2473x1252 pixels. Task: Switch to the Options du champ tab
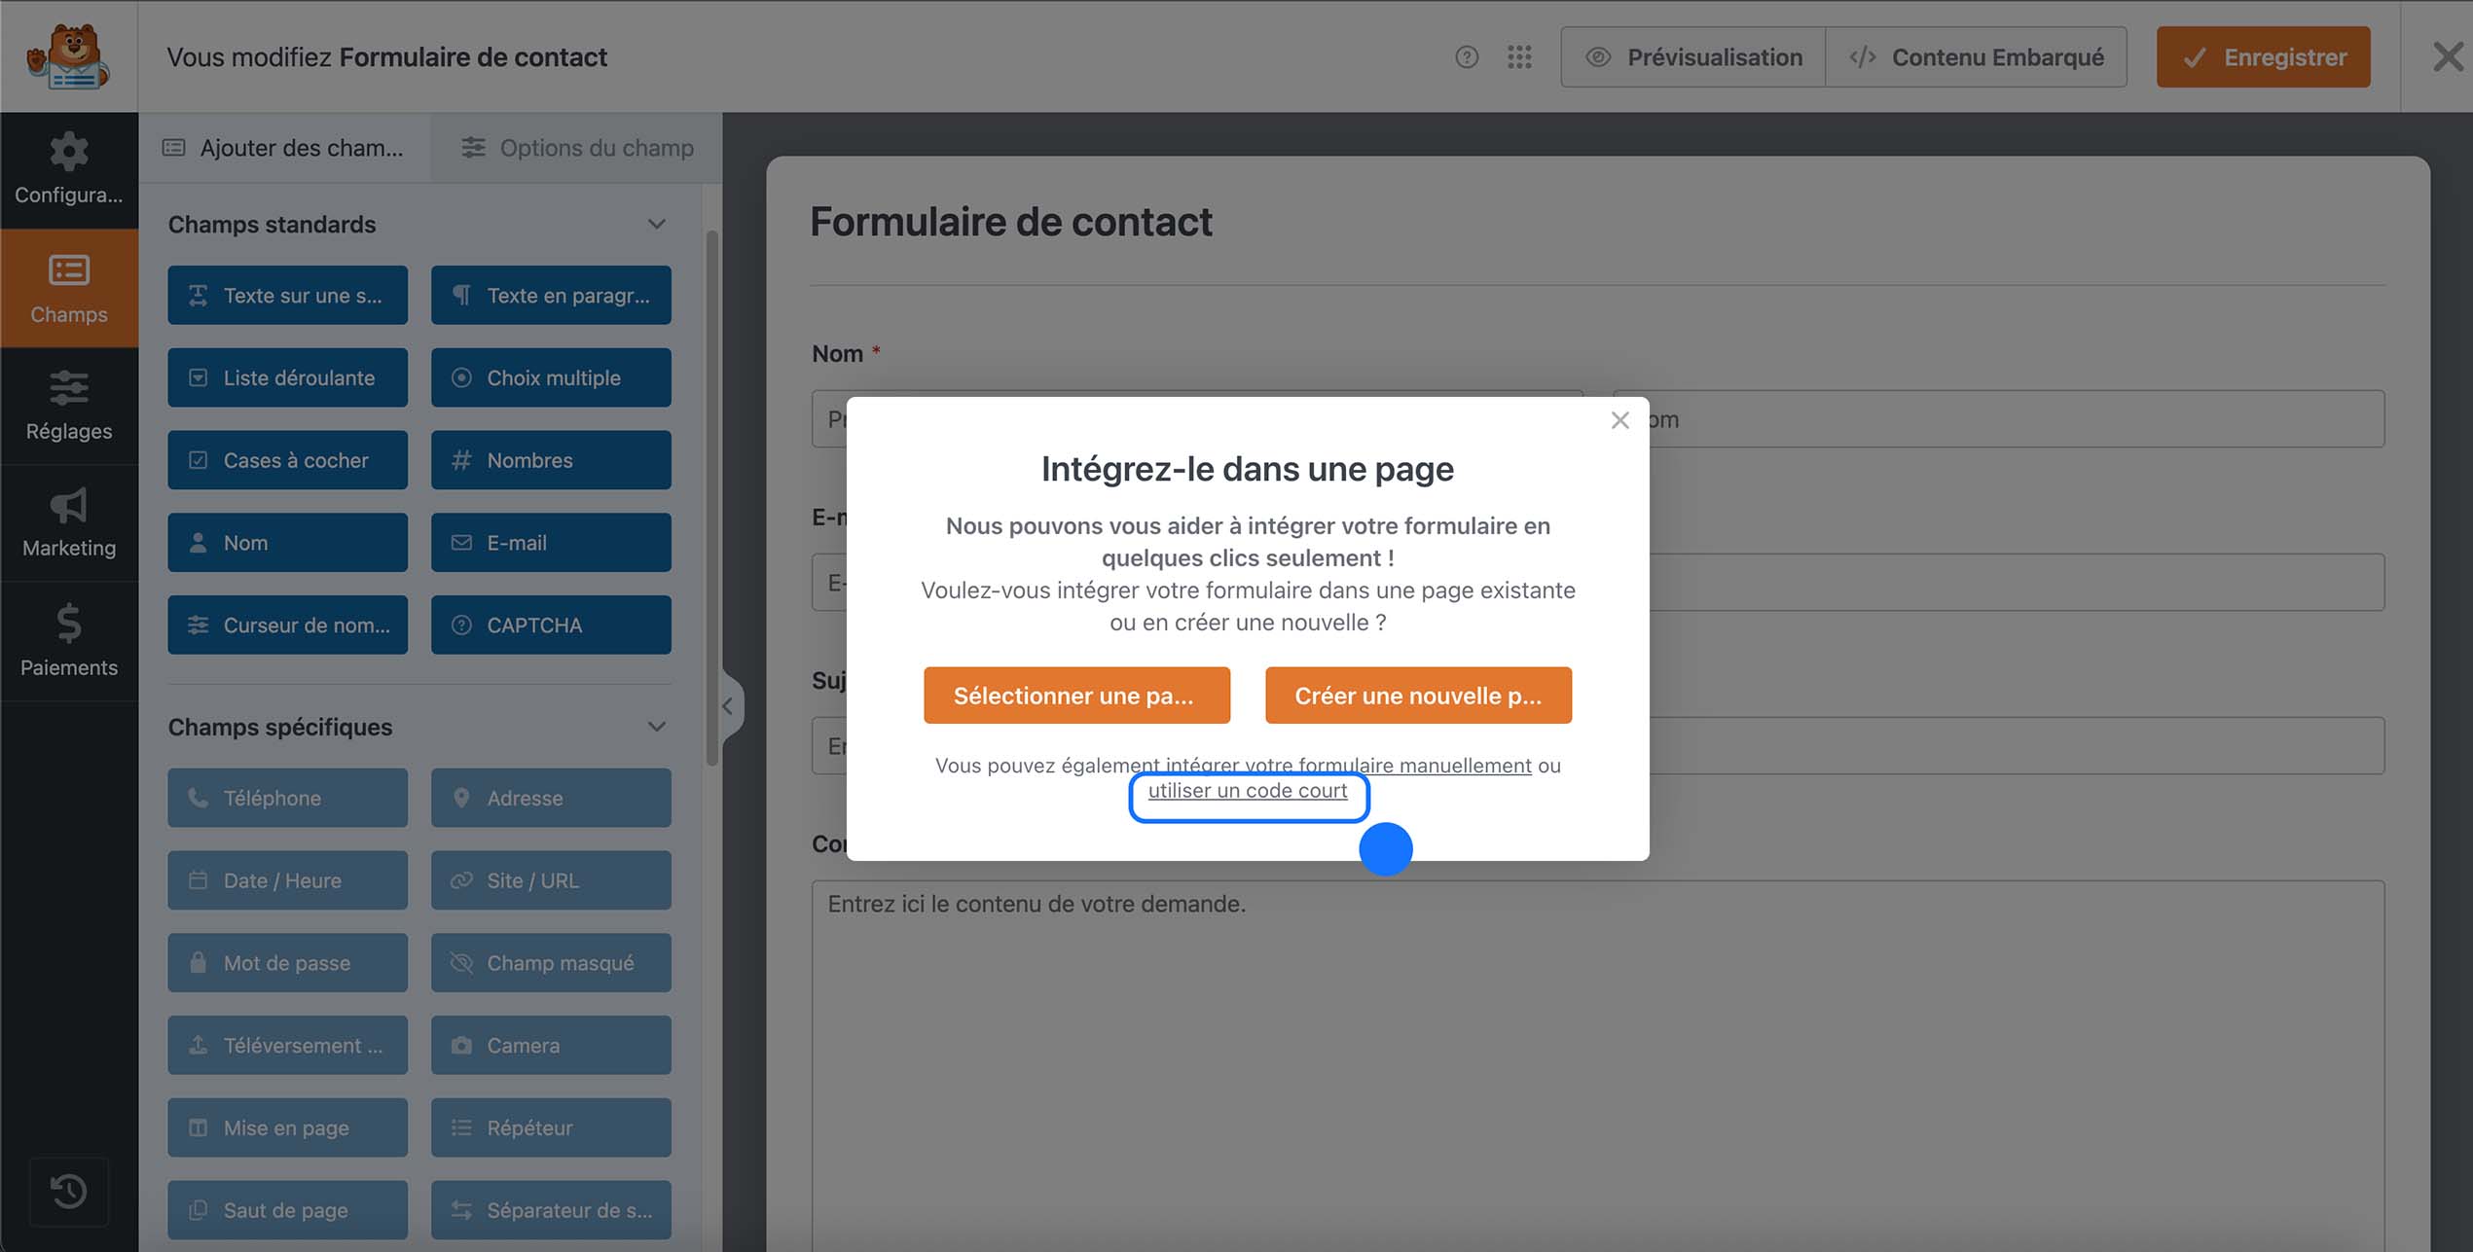point(576,147)
